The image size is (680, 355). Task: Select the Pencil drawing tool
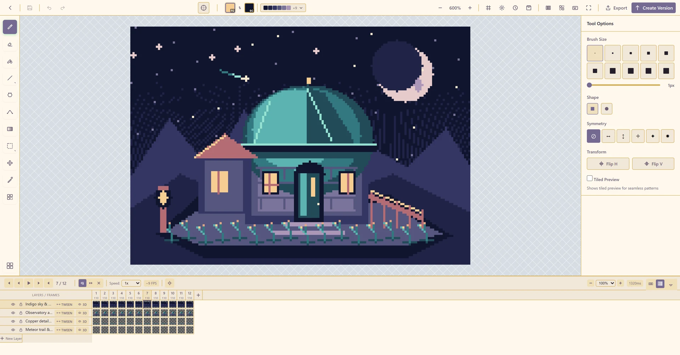(10, 27)
